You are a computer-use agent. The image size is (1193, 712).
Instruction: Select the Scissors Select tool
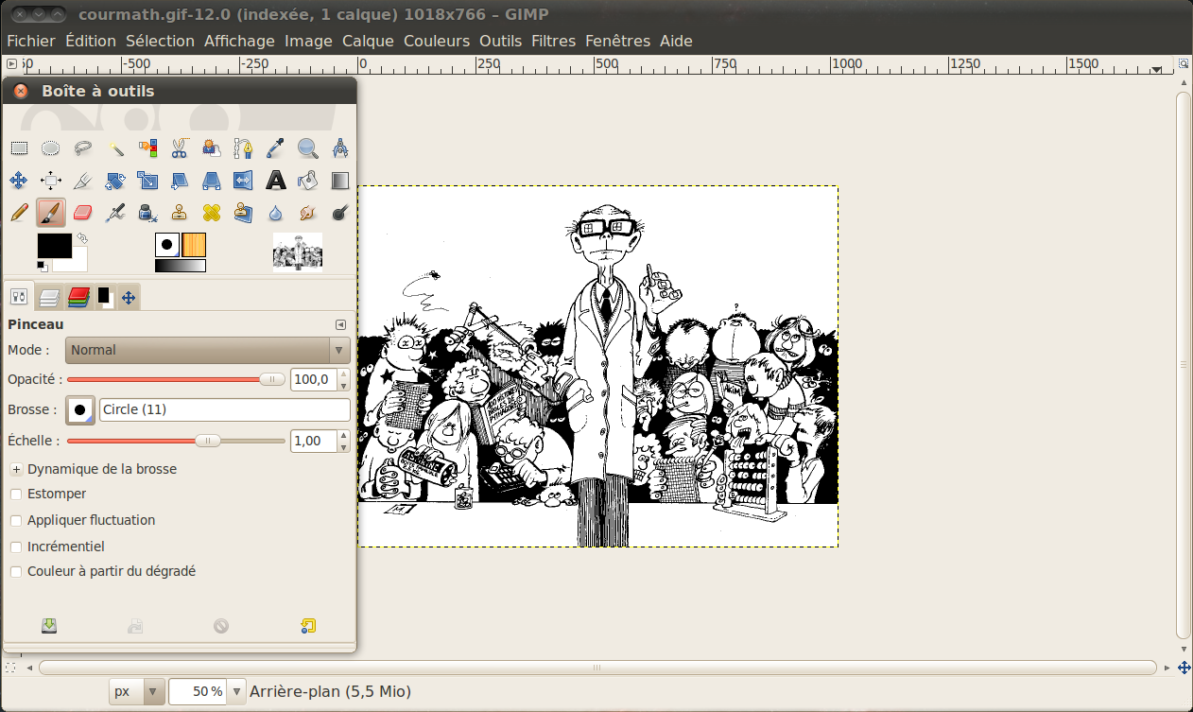[180, 148]
